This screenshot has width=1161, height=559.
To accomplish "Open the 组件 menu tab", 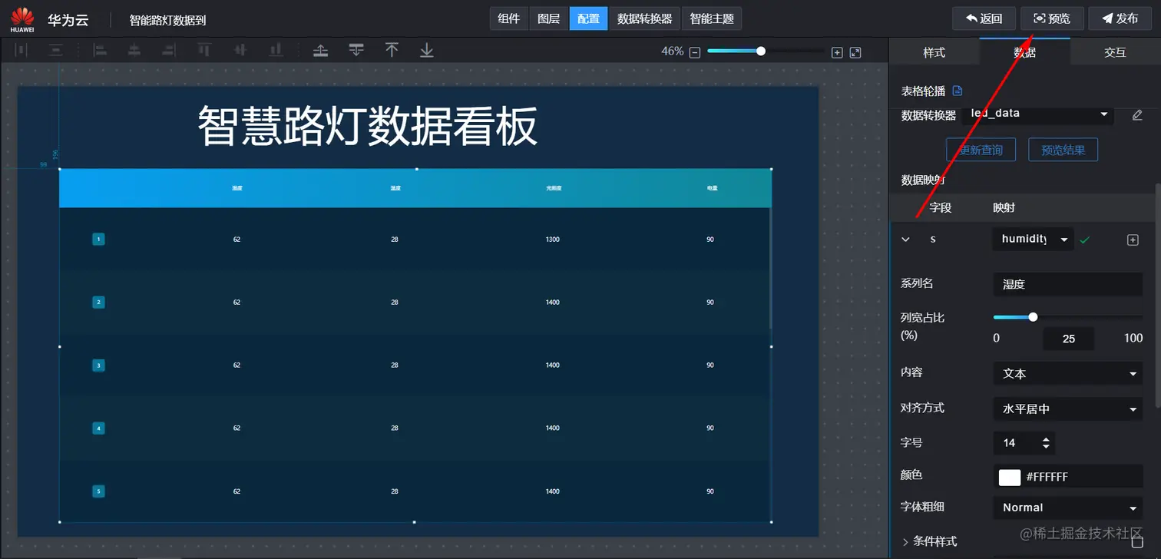I will coord(509,18).
